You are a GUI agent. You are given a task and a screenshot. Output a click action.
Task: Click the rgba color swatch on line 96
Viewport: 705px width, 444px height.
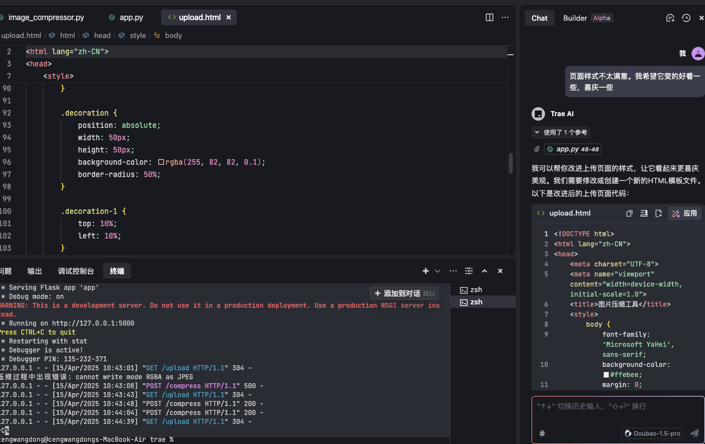tap(161, 162)
